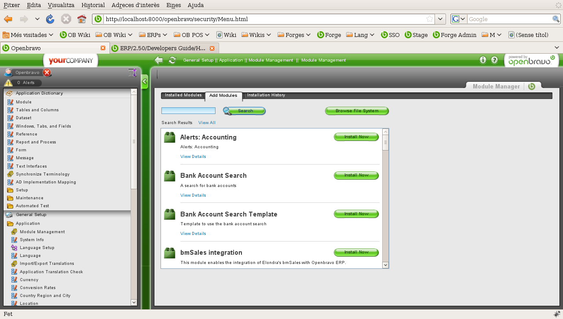The image size is (563, 319).
Task: Bookmark this page with the star icon
Action: 430,19
